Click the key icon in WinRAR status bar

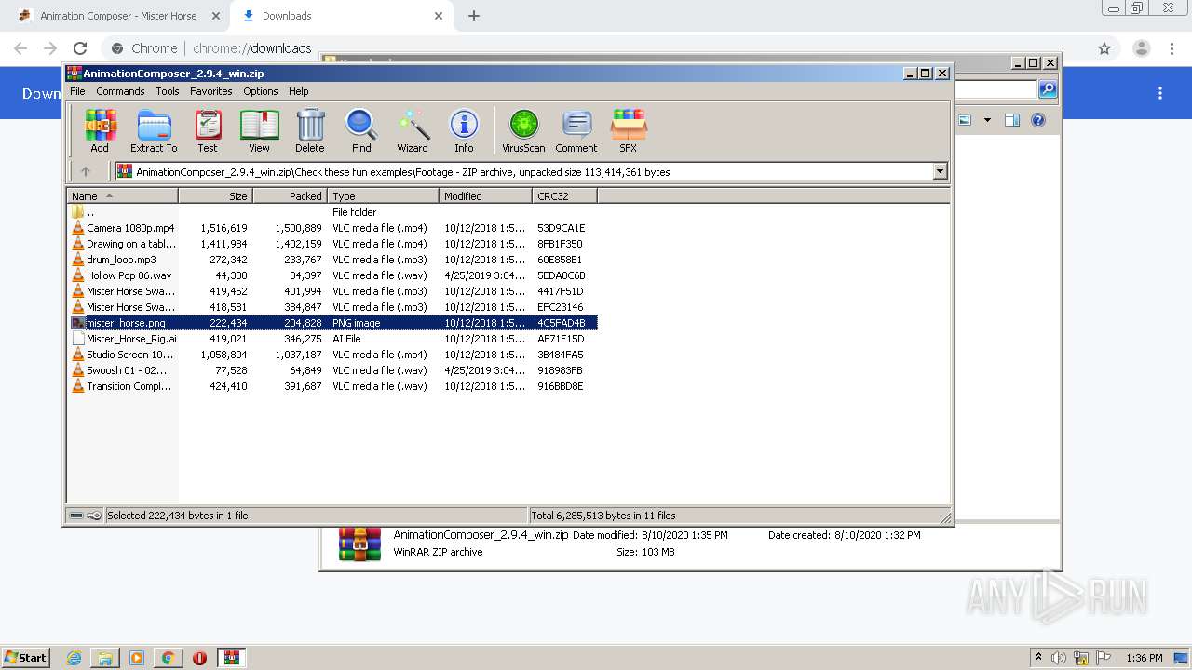point(94,516)
